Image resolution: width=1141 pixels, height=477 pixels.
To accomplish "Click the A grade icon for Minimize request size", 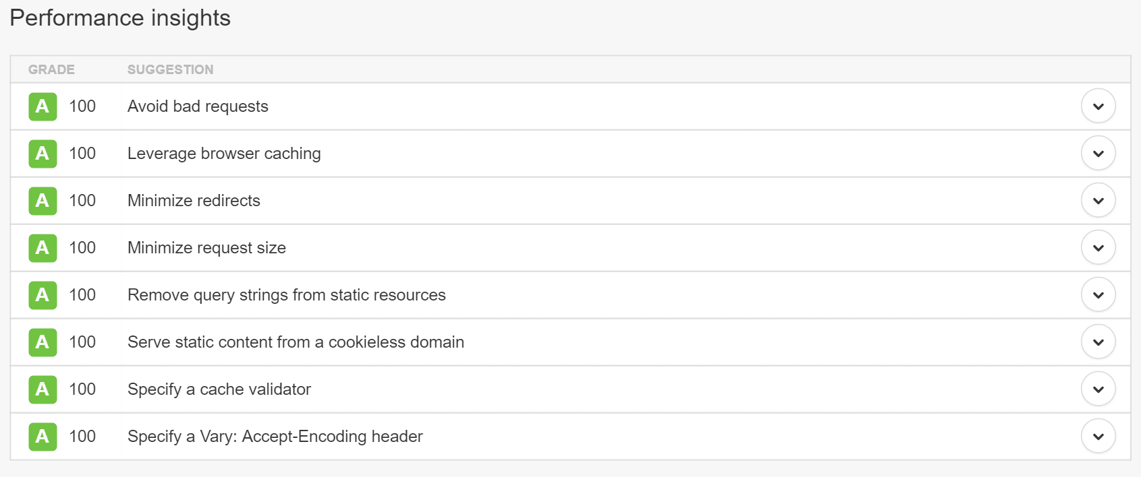I will tap(42, 247).
